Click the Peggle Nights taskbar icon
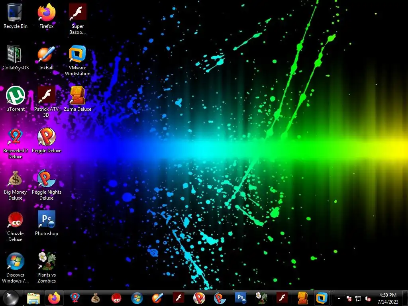Viewport: 408px width, 306px height. (x=220, y=298)
